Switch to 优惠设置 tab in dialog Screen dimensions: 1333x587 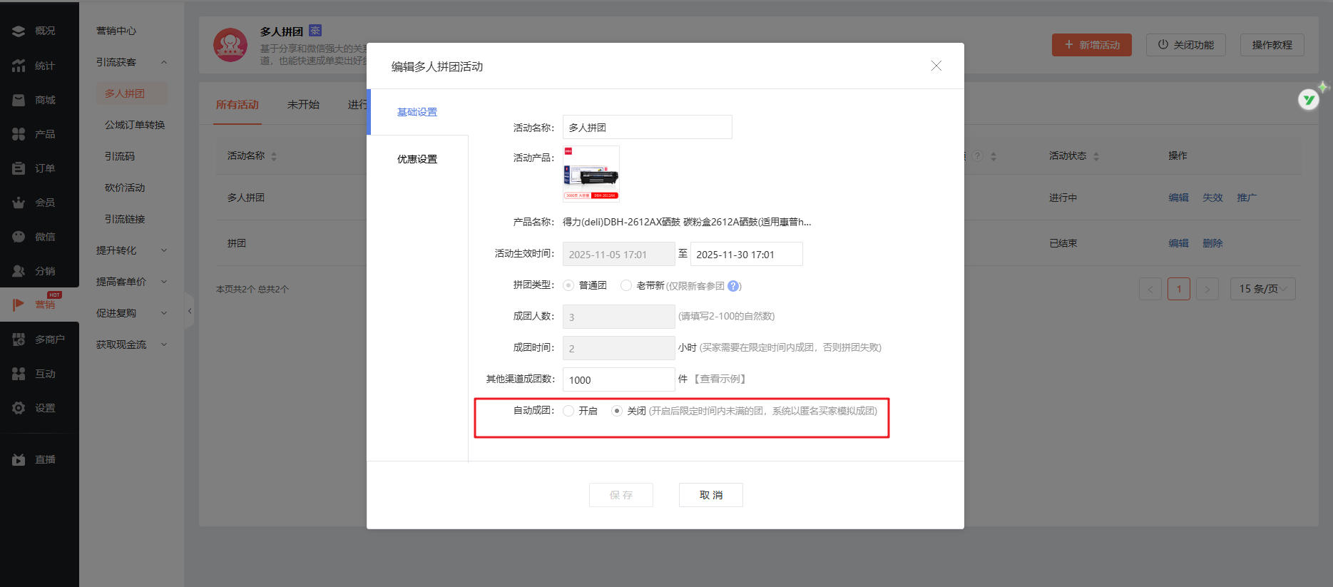(x=417, y=159)
